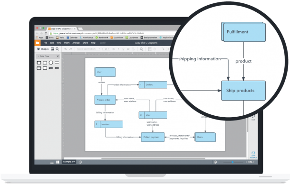Open the Arrange menu
The height and width of the screenshot is (185, 290).
tap(76, 43)
